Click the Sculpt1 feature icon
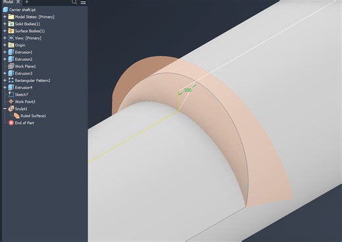 click(11, 109)
